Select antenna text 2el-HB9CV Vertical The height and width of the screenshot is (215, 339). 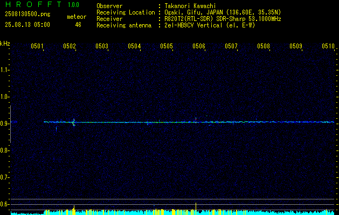[193, 25]
